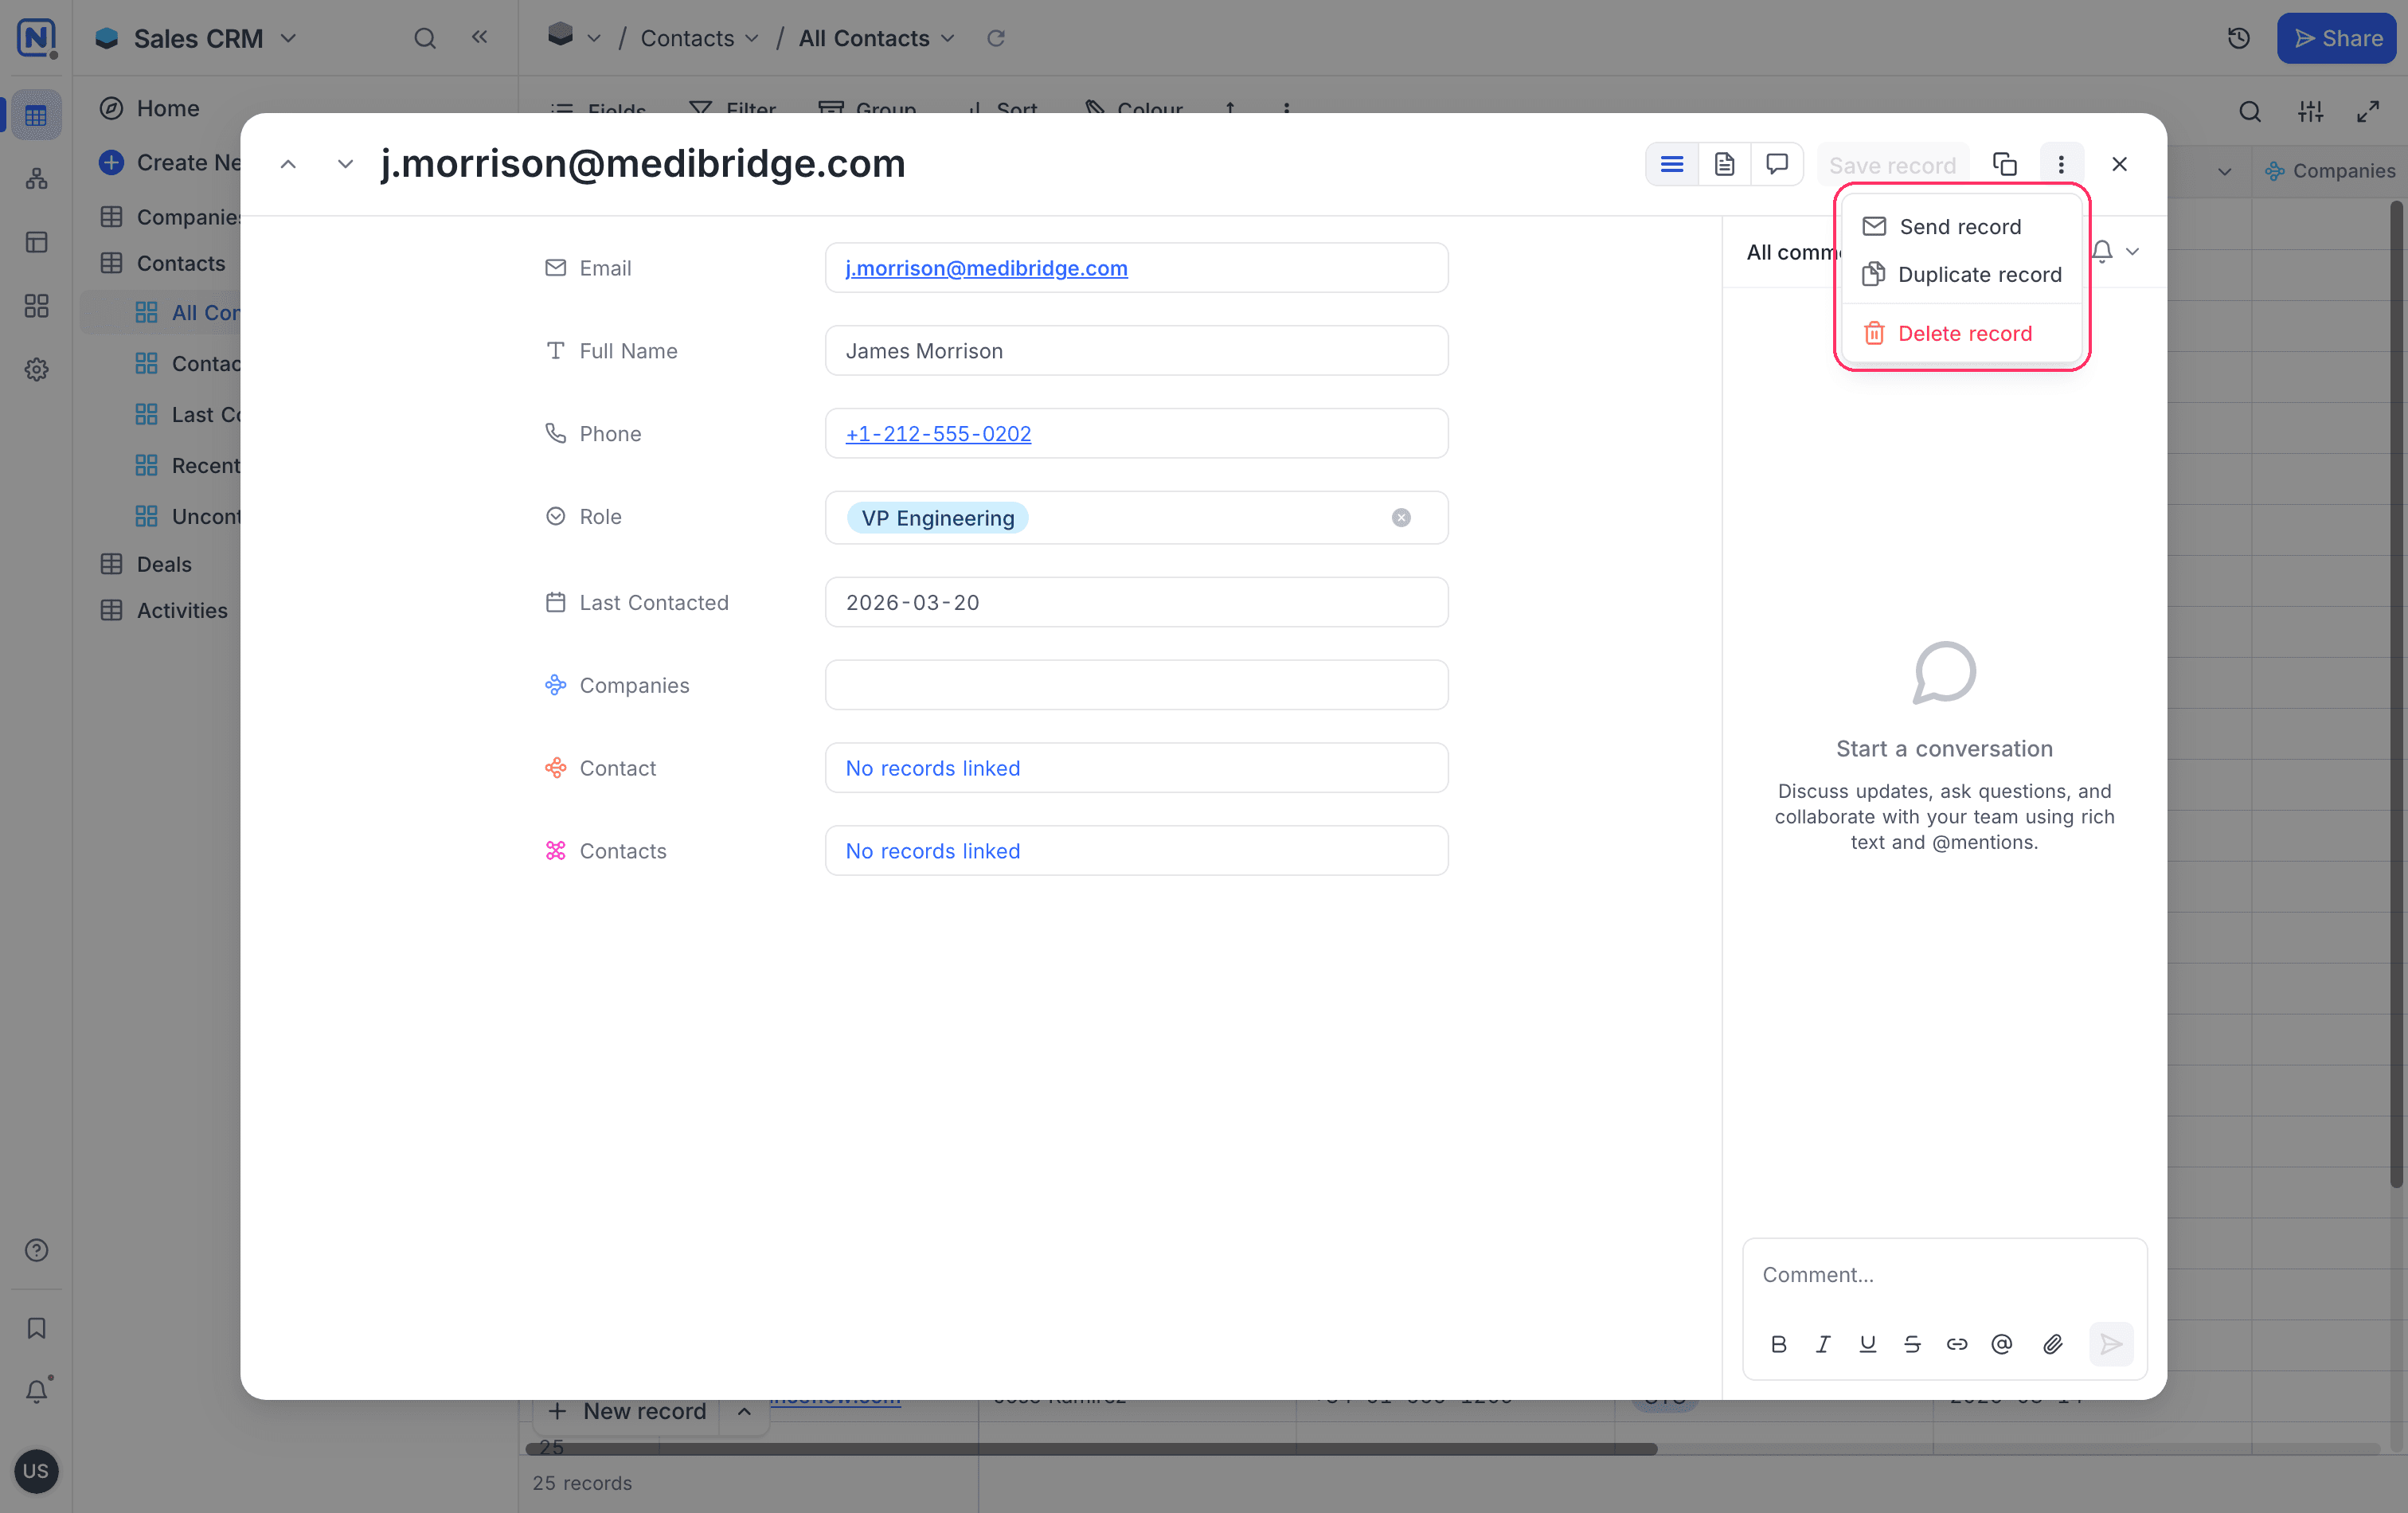
Task: Switch to fields view icon
Action: [x=1671, y=165]
